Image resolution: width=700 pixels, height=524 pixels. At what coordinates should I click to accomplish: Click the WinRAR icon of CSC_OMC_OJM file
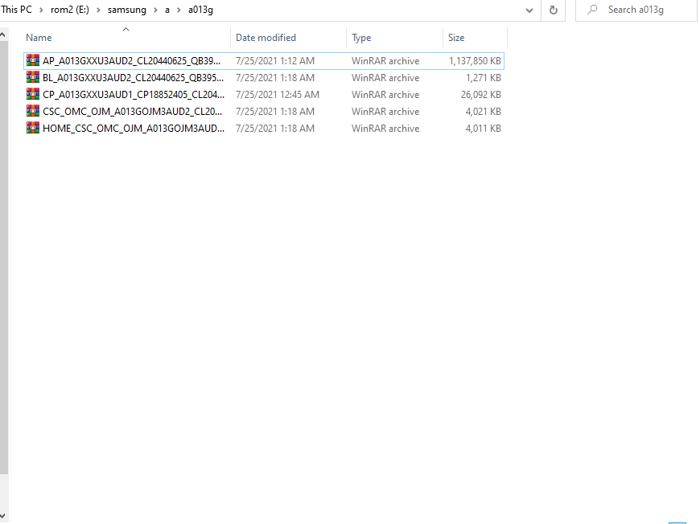[33, 111]
